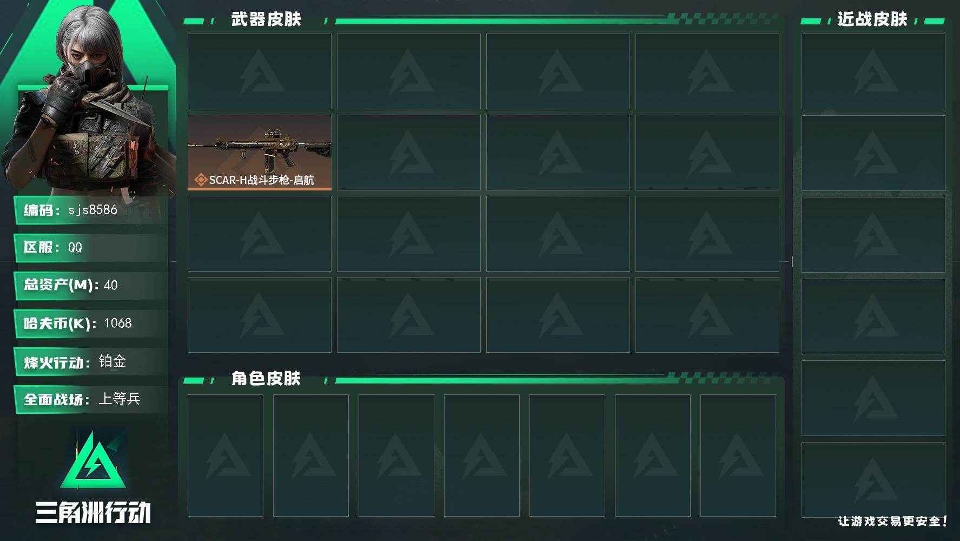Image resolution: width=960 pixels, height=541 pixels.
Task: Click the 全面战场 上等兵 rank field
Action: click(x=91, y=399)
